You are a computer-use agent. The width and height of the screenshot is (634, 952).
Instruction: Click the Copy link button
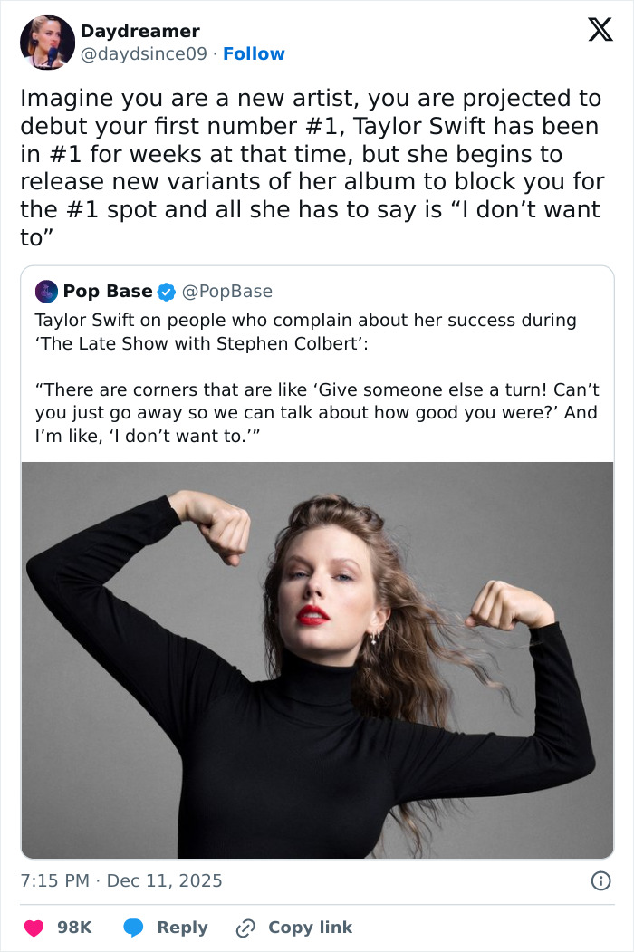[x=310, y=927]
